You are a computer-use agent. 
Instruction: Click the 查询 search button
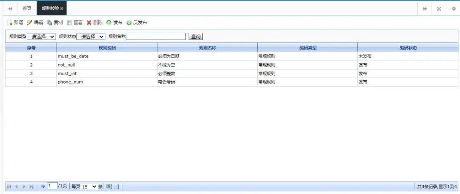[x=195, y=37]
